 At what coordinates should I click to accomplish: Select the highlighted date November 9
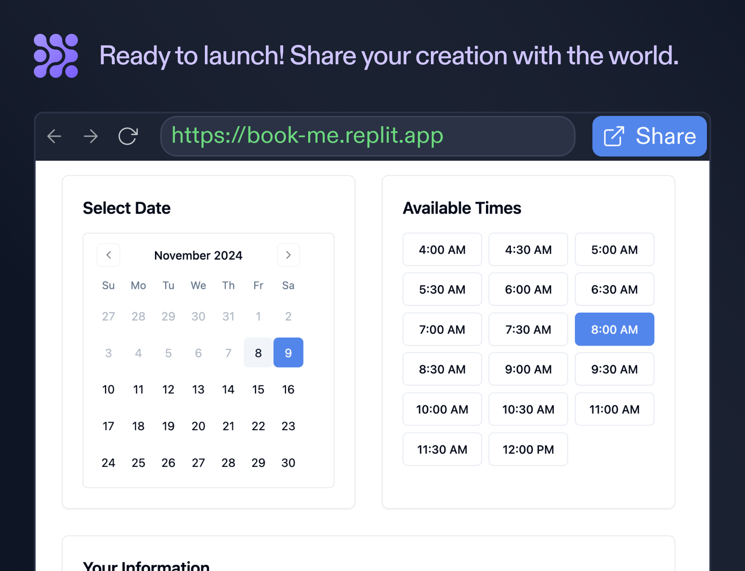(288, 353)
